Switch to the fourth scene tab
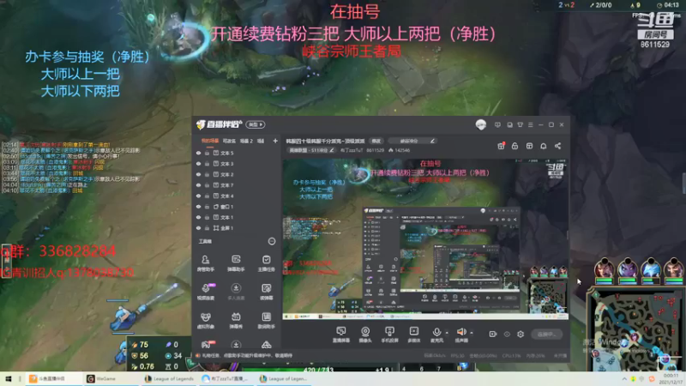 pos(261,141)
